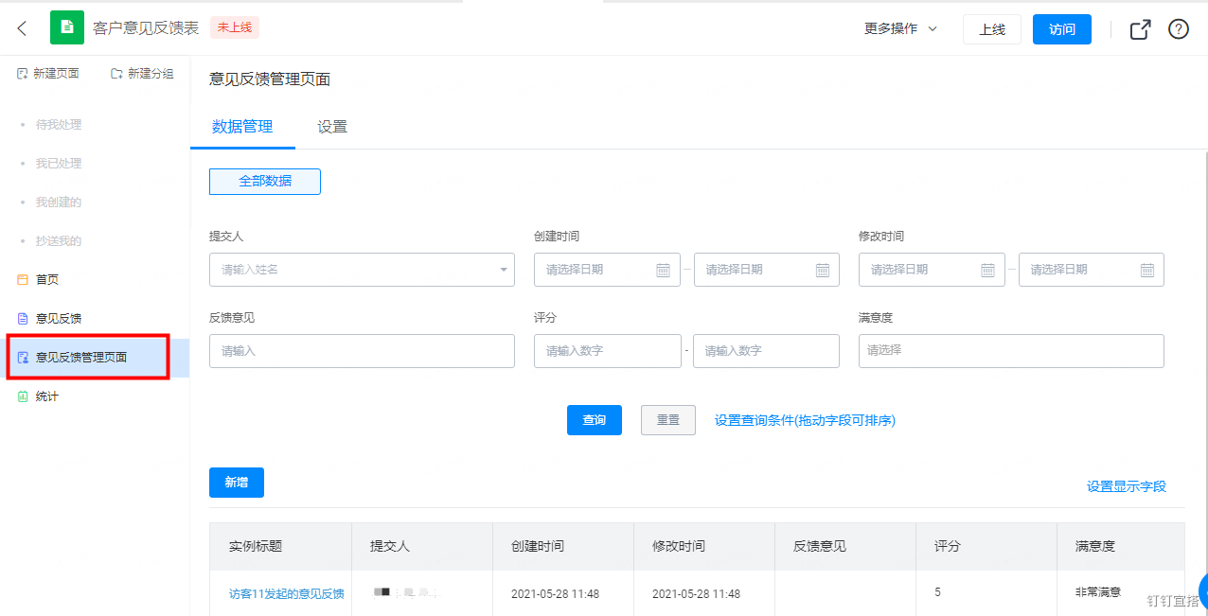Click the 创建时间 start date field
The image size is (1208, 616).
tap(608, 270)
